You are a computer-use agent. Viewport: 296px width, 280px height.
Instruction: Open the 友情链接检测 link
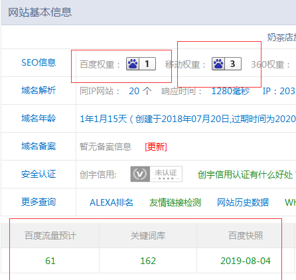pyautogui.click(x=175, y=202)
